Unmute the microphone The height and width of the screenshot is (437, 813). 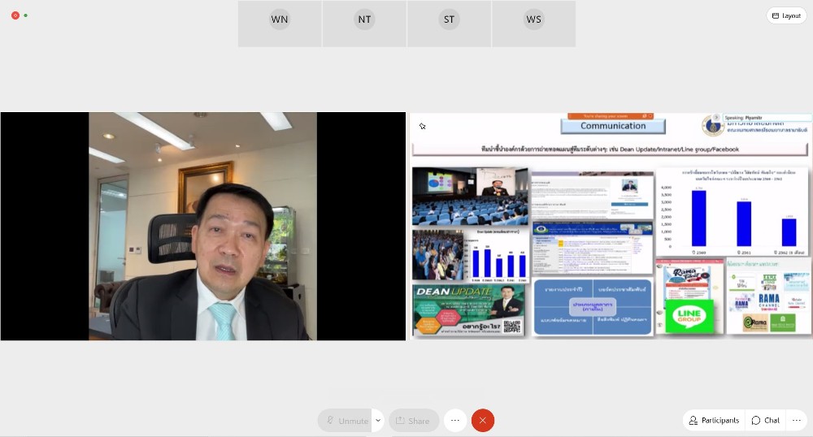(346, 421)
